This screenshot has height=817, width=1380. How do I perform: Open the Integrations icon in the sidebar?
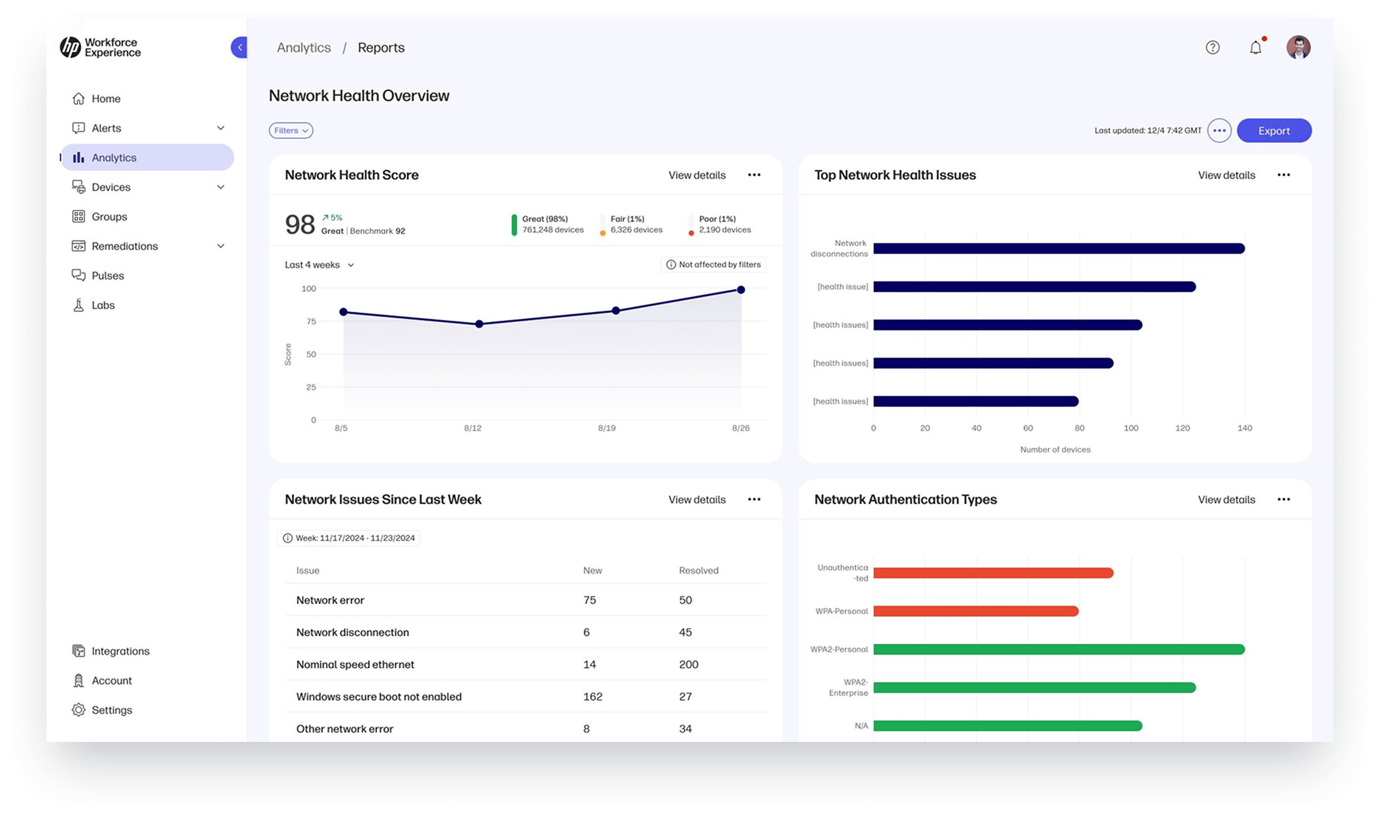pos(79,651)
